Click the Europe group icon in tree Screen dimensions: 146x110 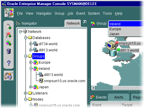35,62
